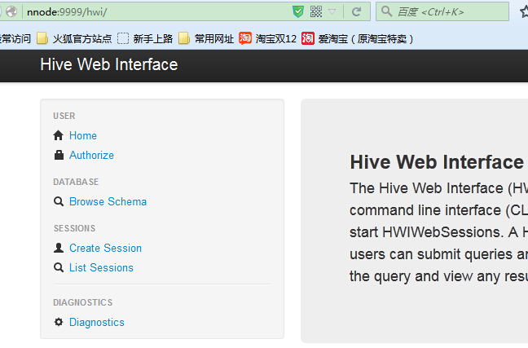Open the 火狐官方站点 bookmark folder
Viewport: 528px width, 348px height.
coord(74,39)
